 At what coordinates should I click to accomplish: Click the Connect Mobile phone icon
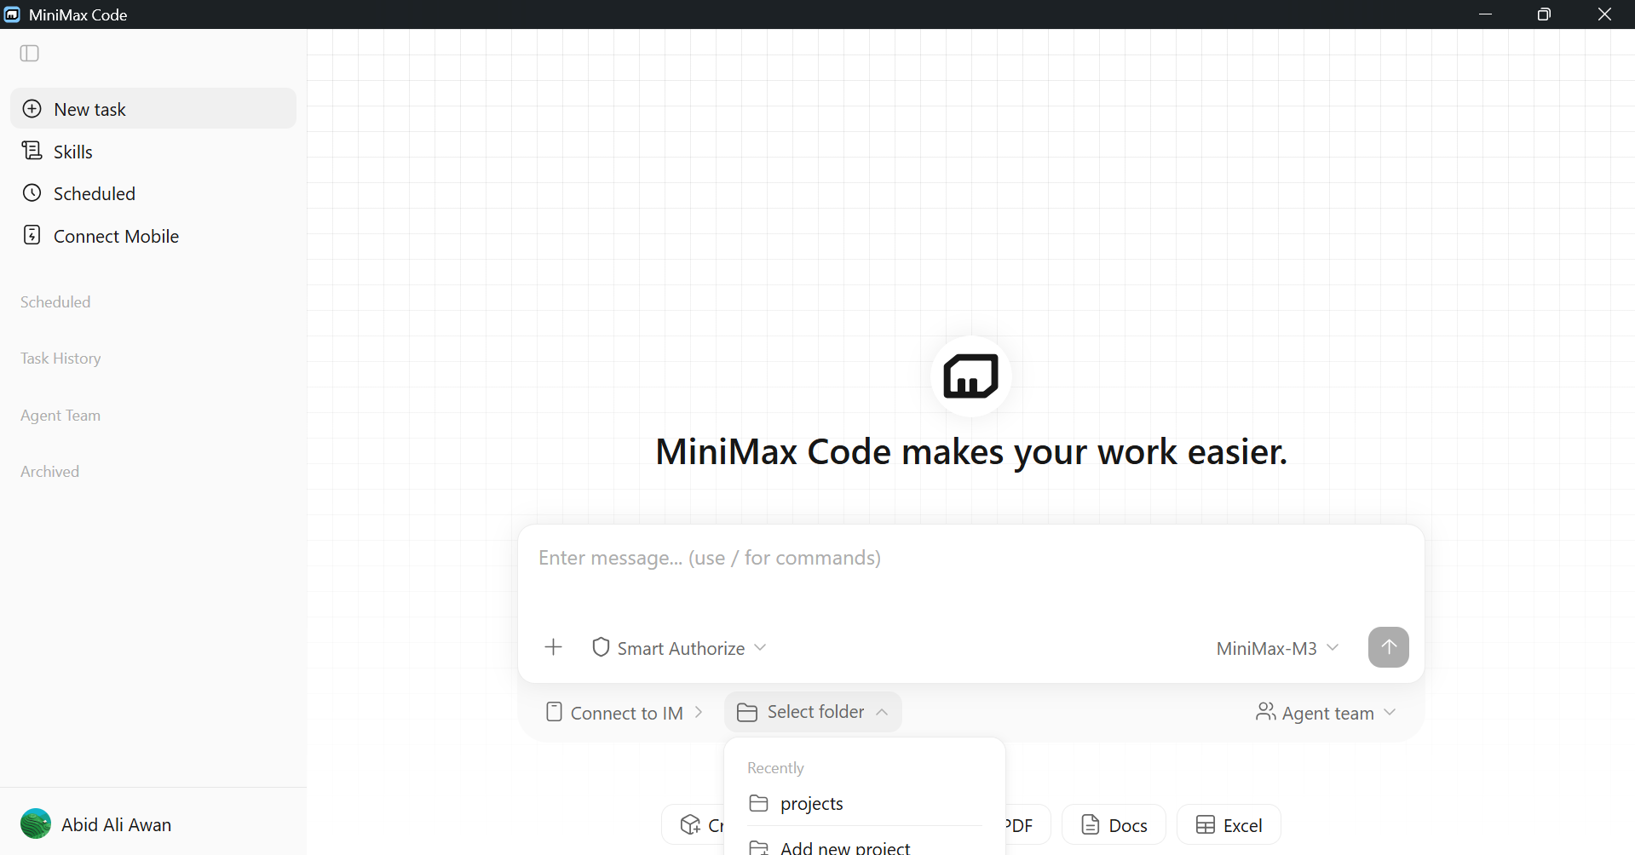(x=32, y=235)
